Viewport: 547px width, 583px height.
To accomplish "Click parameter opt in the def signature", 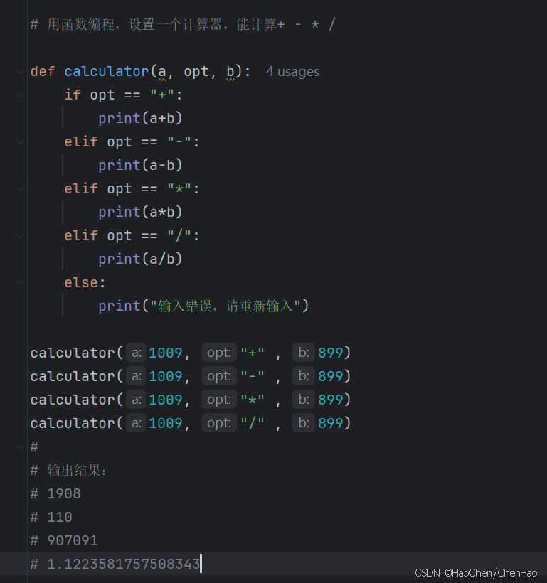I will tap(196, 72).
